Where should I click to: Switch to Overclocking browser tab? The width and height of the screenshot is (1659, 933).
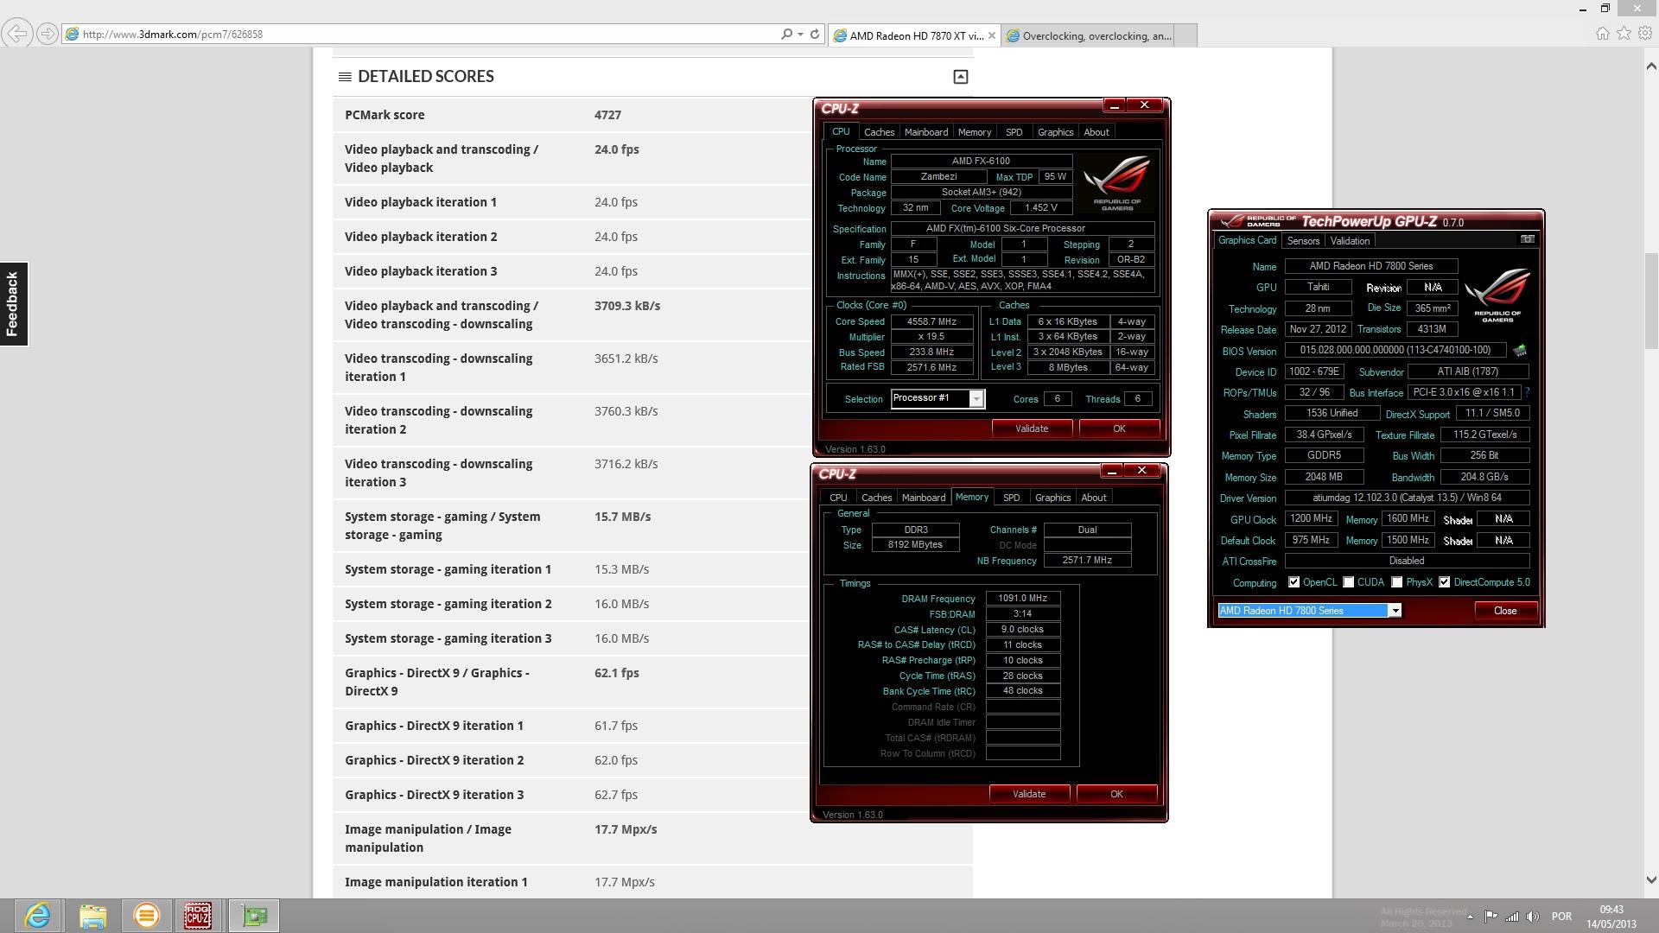click(x=1088, y=35)
